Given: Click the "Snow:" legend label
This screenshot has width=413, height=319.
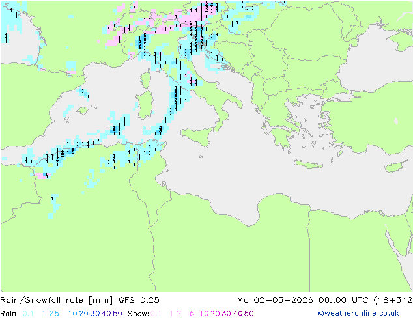Looking at the screenshot, I should click(x=139, y=314).
